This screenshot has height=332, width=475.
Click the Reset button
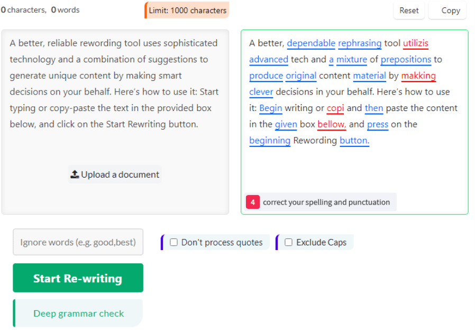(409, 11)
